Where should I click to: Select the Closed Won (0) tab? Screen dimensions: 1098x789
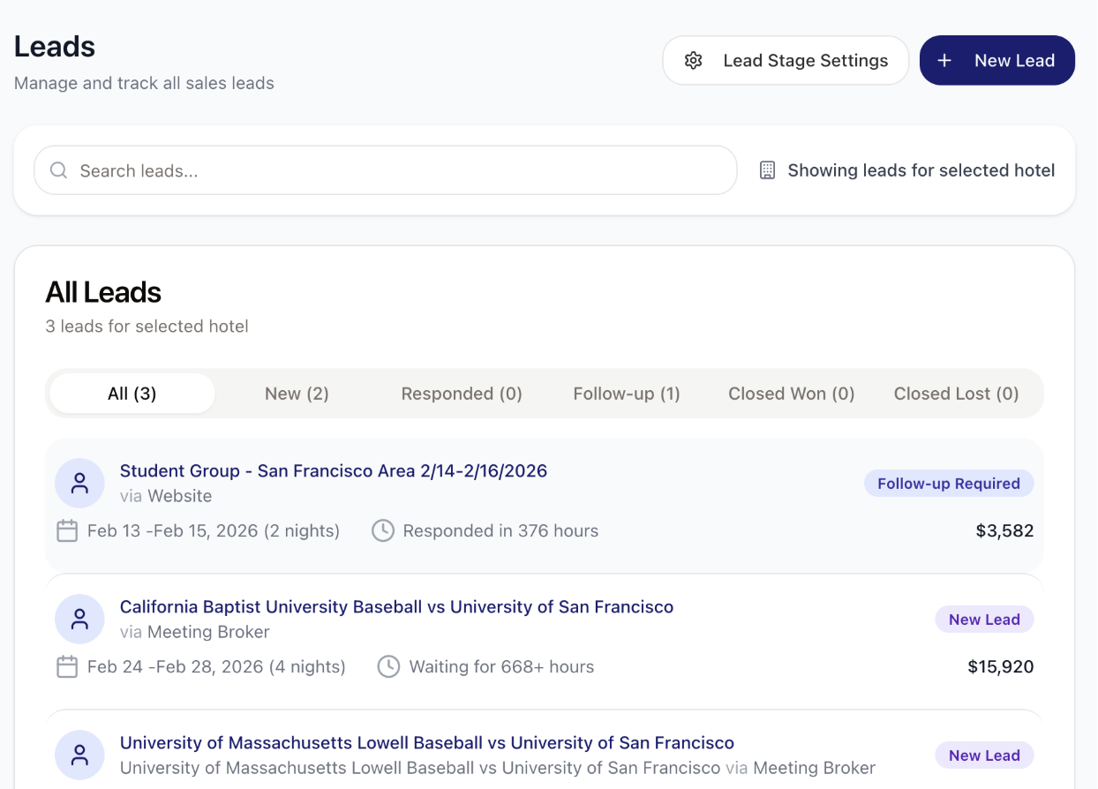(x=791, y=394)
